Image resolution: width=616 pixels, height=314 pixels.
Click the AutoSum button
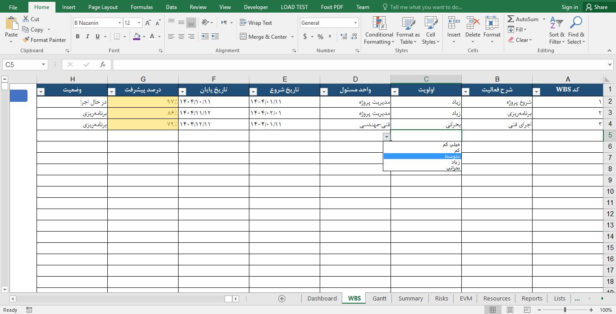[523, 19]
